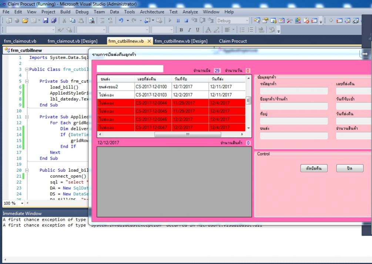
Task: Click the bulleted list icon
Action: click(x=242, y=30)
